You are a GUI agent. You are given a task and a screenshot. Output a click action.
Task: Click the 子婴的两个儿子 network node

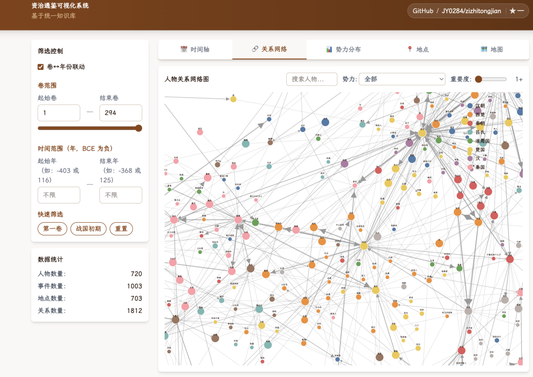coord(494,259)
